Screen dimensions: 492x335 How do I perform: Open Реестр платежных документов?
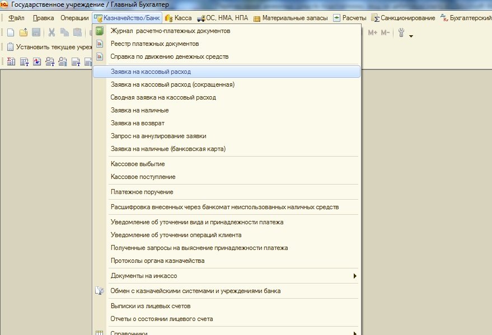[154, 44]
